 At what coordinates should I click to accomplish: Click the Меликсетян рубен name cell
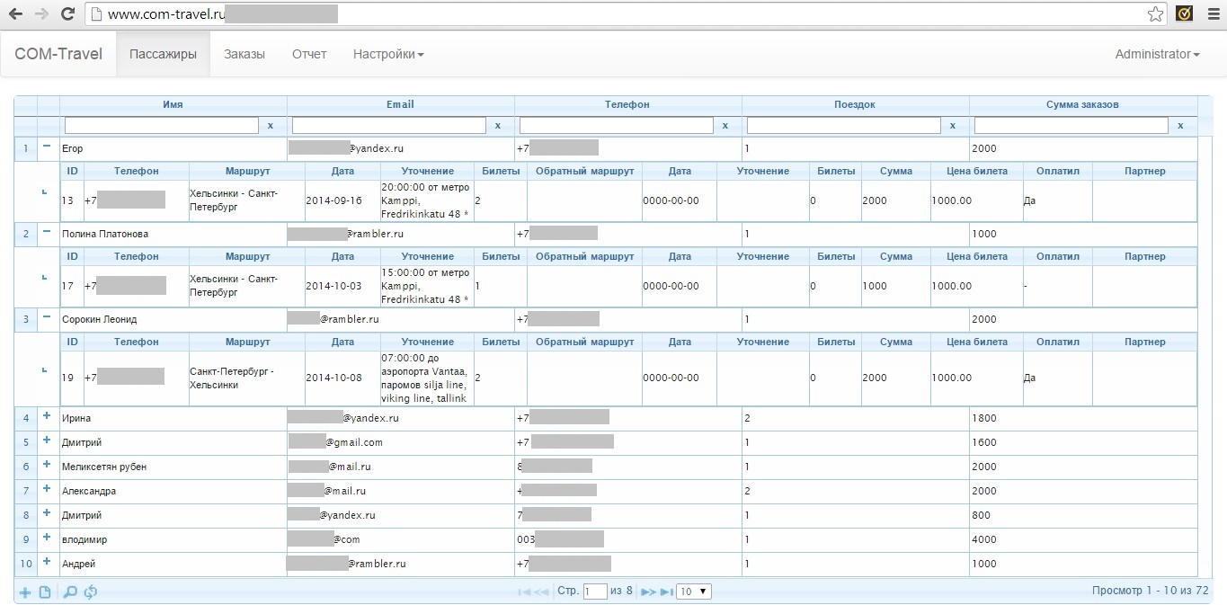coord(173,467)
